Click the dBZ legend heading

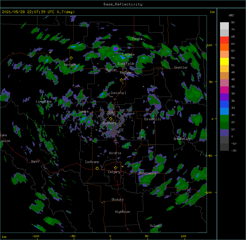pos(231,15)
